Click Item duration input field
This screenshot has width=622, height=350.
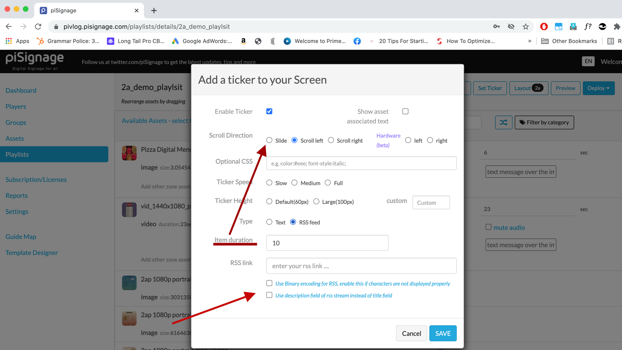[x=328, y=243]
